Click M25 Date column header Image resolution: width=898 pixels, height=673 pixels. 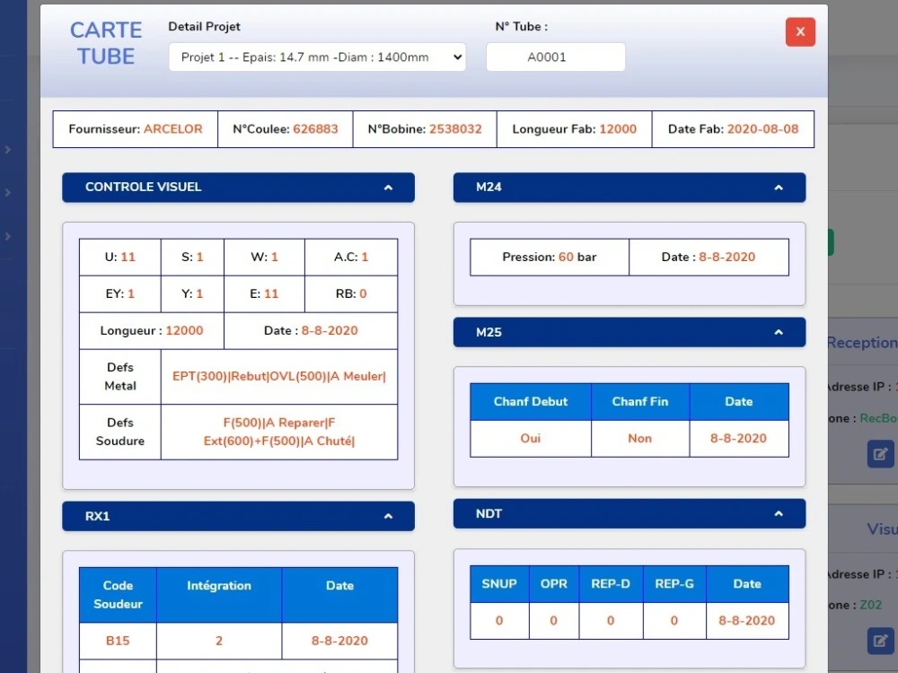coord(739,402)
